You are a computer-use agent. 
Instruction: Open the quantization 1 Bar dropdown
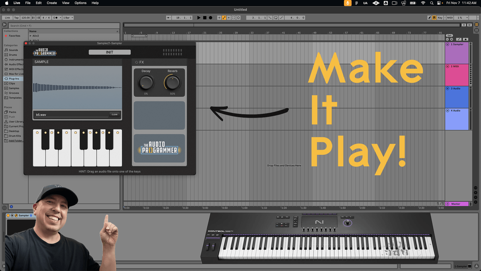(68, 17)
